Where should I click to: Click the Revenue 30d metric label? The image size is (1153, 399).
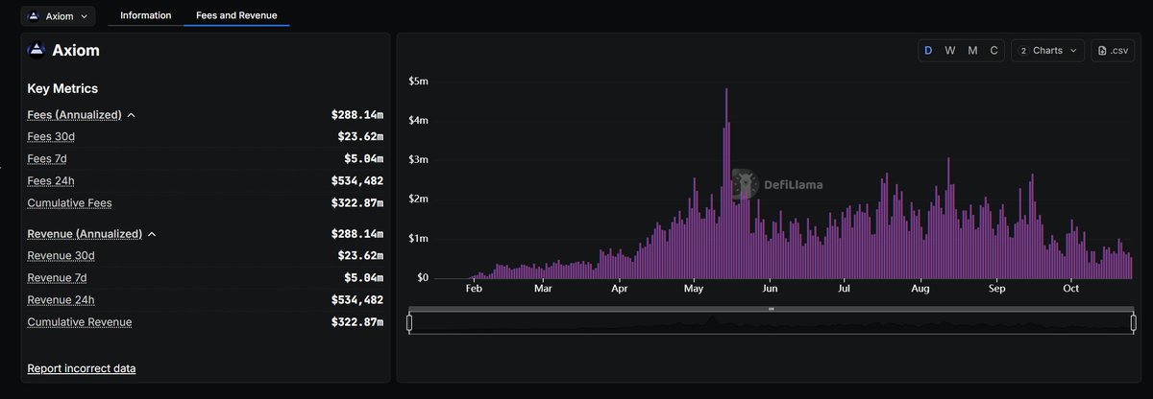click(61, 256)
